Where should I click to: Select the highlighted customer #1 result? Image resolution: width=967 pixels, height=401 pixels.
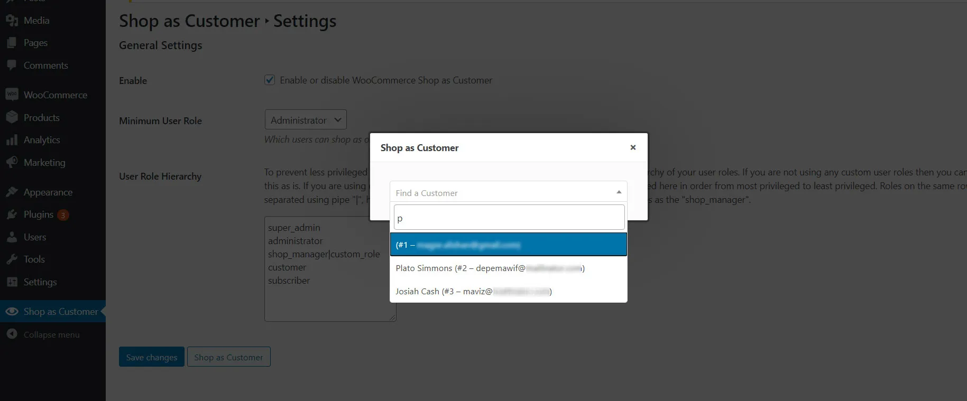click(x=509, y=245)
